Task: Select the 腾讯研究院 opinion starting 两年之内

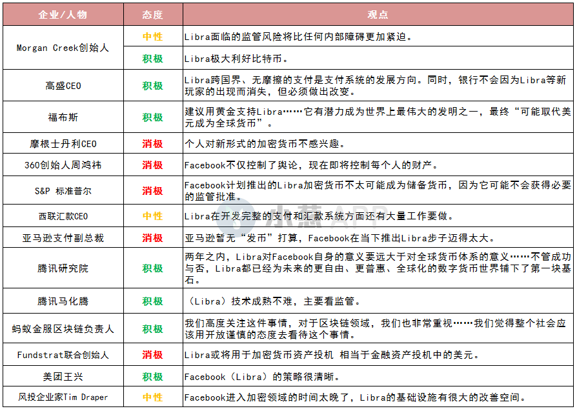Action: coord(378,268)
